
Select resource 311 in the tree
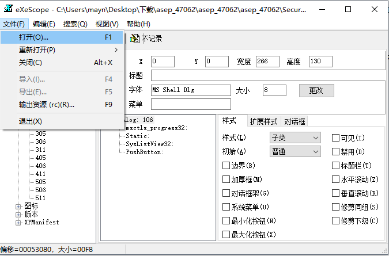[x=40, y=150]
